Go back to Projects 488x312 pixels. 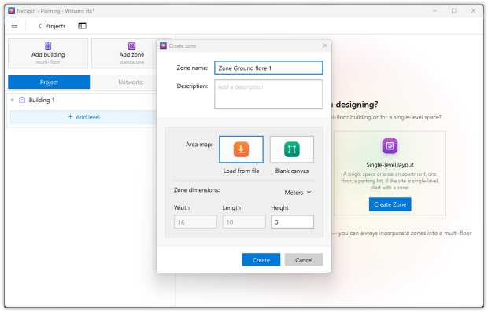[52, 26]
